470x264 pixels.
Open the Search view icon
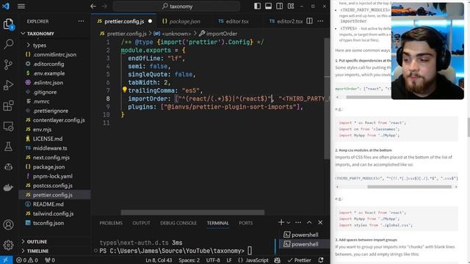(x=8, y=44)
